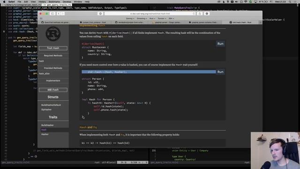This screenshot has width=300, height=169.
Task: Click Implementors sidebar heading
Action: (53, 81)
